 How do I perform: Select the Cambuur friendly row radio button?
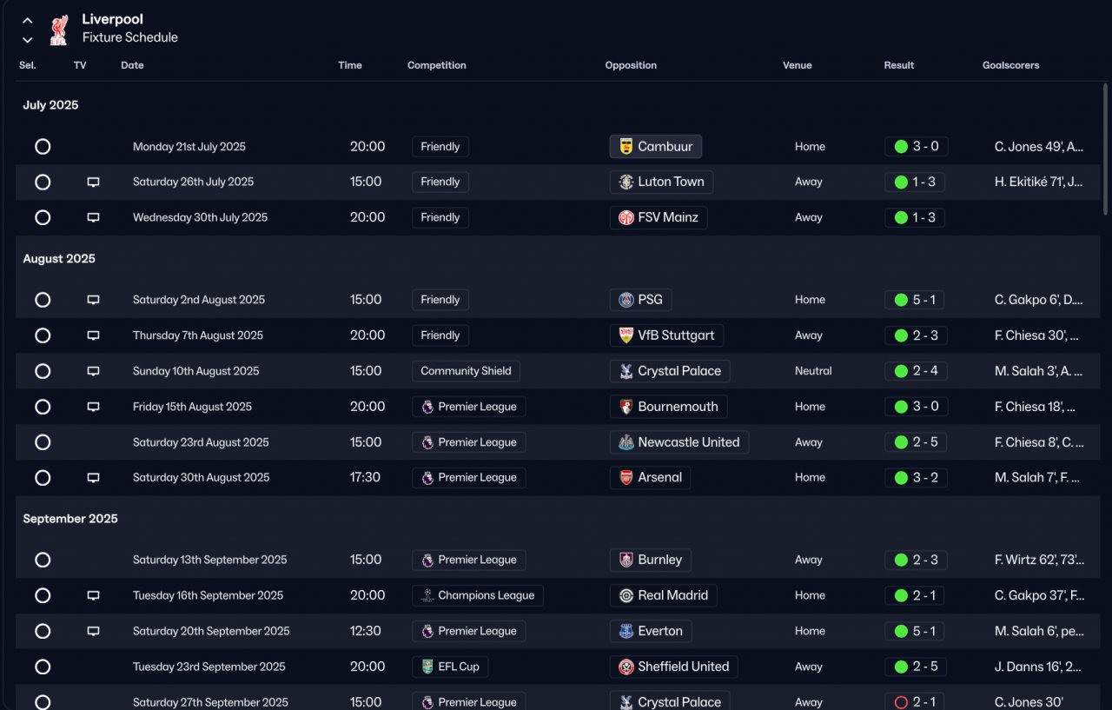tap(43, 147)
